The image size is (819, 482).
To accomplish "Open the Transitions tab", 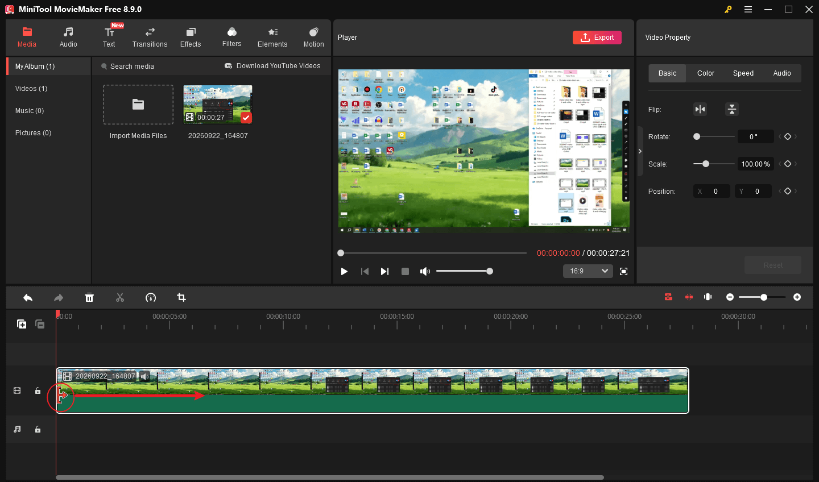I will (150, 37).
